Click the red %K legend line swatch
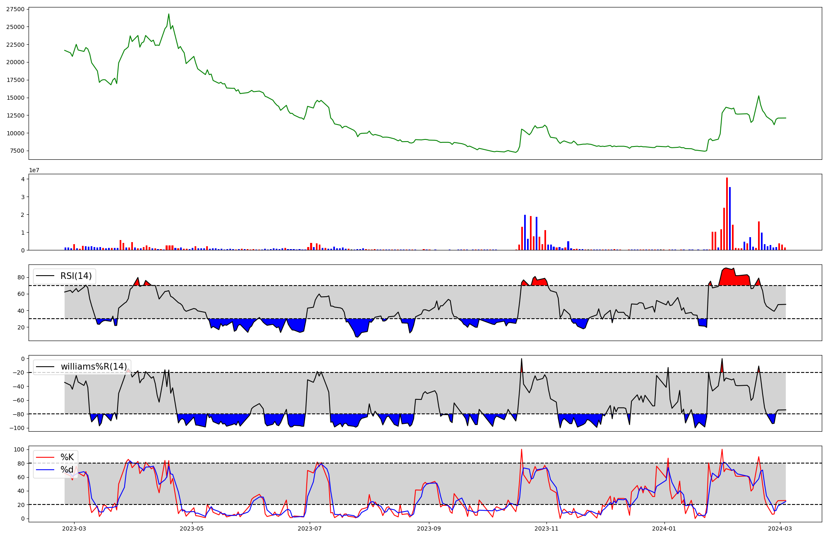The width and height of the screenshot is (828, 538). click(45, 457)
